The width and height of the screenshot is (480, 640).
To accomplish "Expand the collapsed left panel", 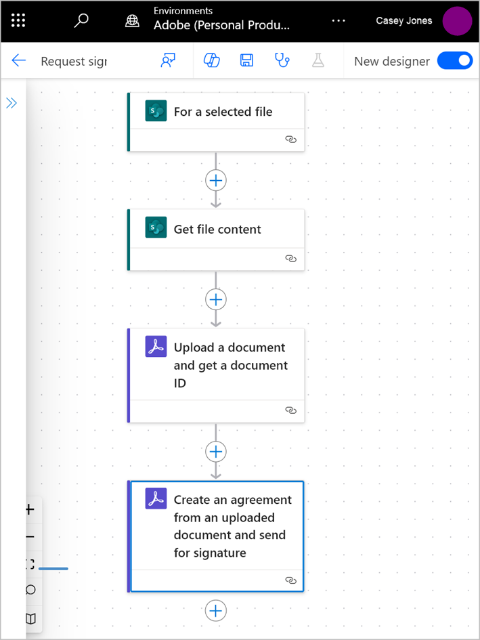I will 10,103.
